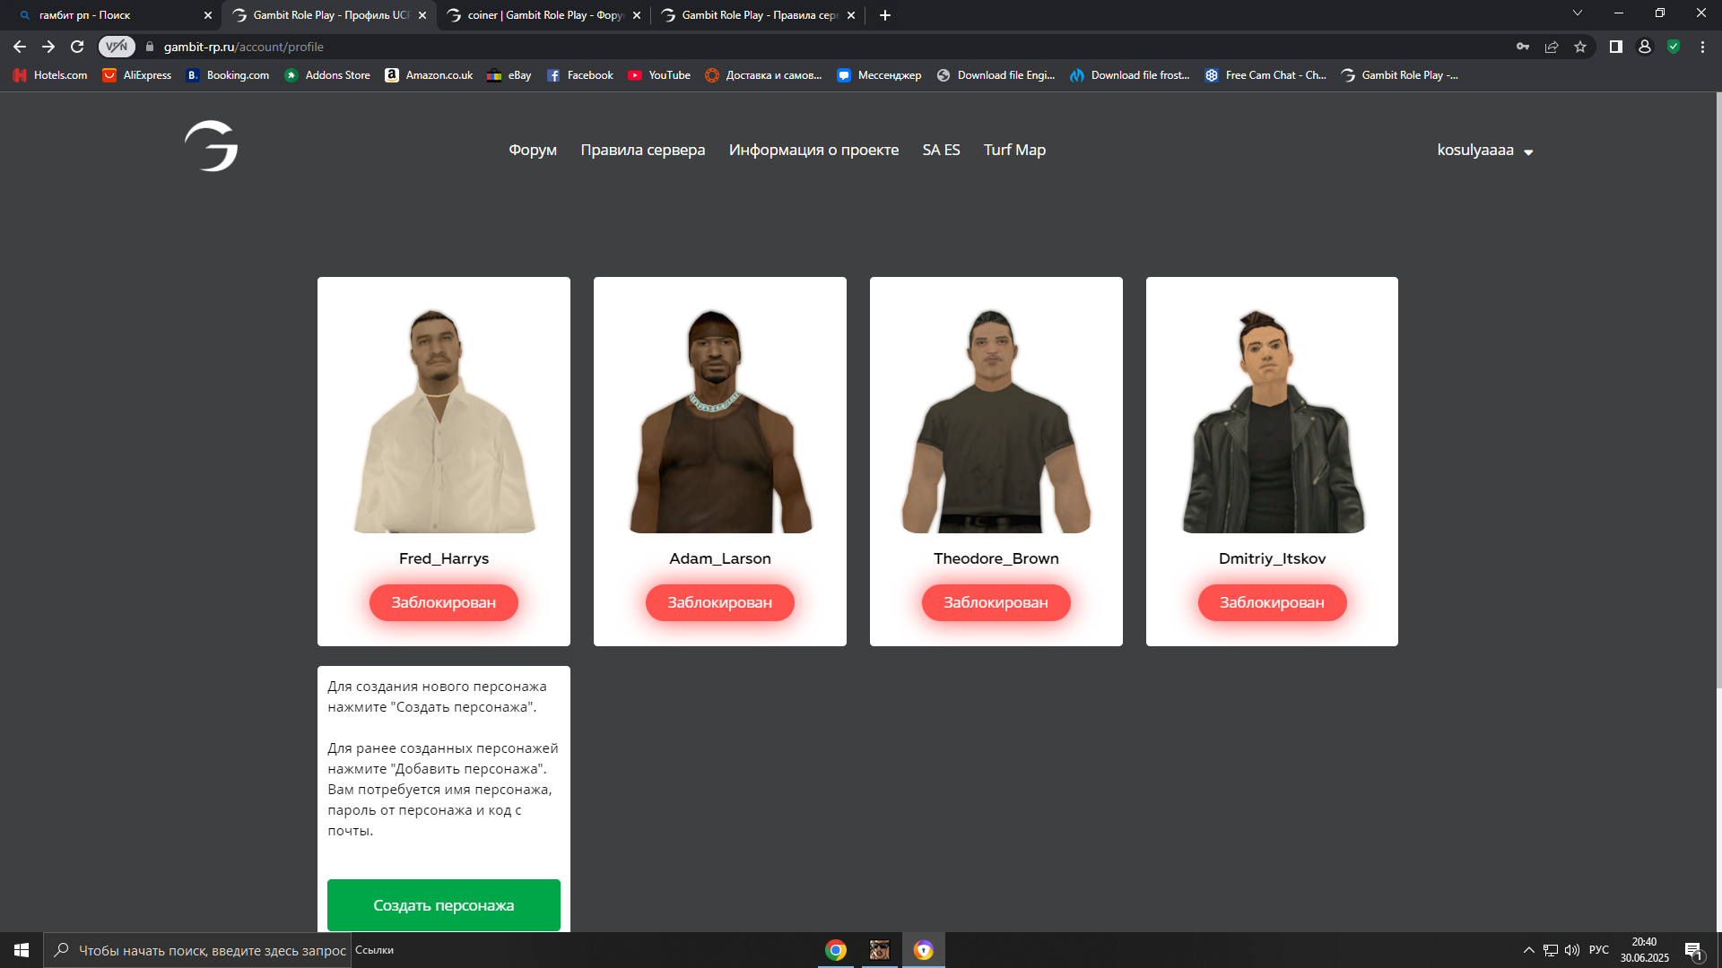Click Заблокирован button under Fred_Harrys
Viewport: 1722px width, 968px height.
444,602
